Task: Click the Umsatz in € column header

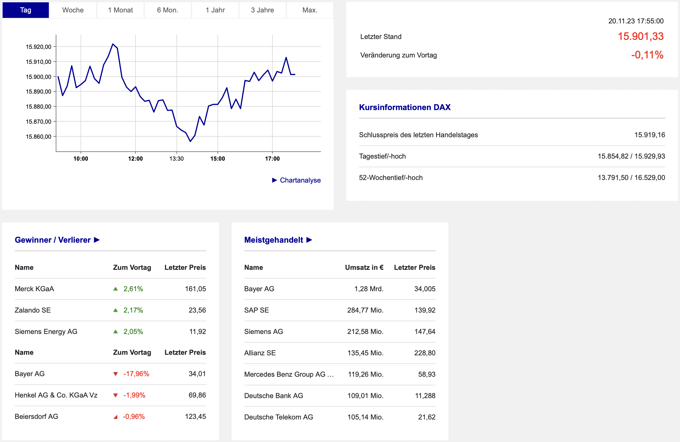Action: click(x=364, y=268)
